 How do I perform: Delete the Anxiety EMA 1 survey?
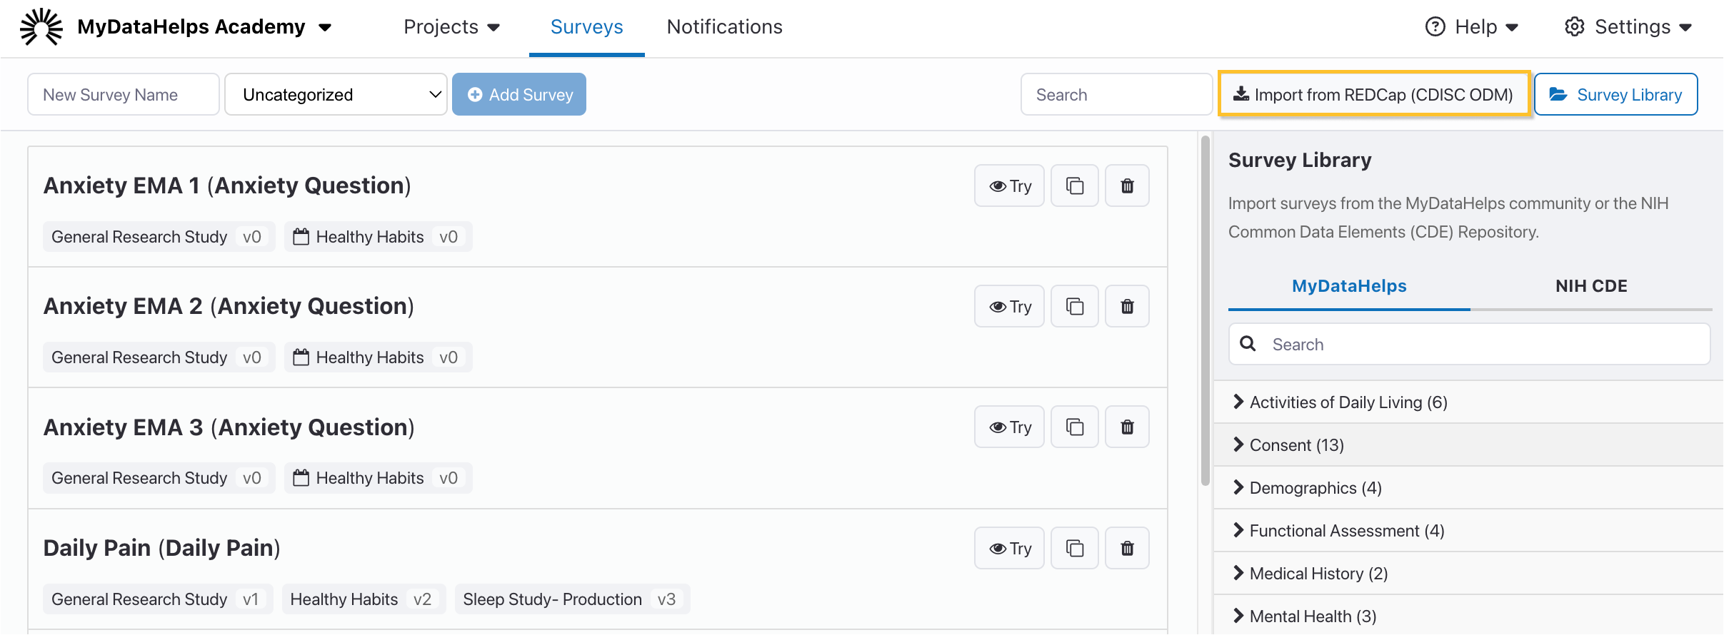pyautogui.click(x=1127, y=186)
